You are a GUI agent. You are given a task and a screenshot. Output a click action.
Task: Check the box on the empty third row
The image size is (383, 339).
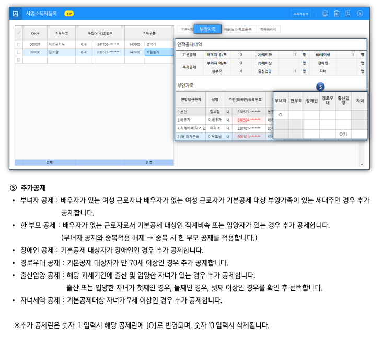click(x=19, y=60)
